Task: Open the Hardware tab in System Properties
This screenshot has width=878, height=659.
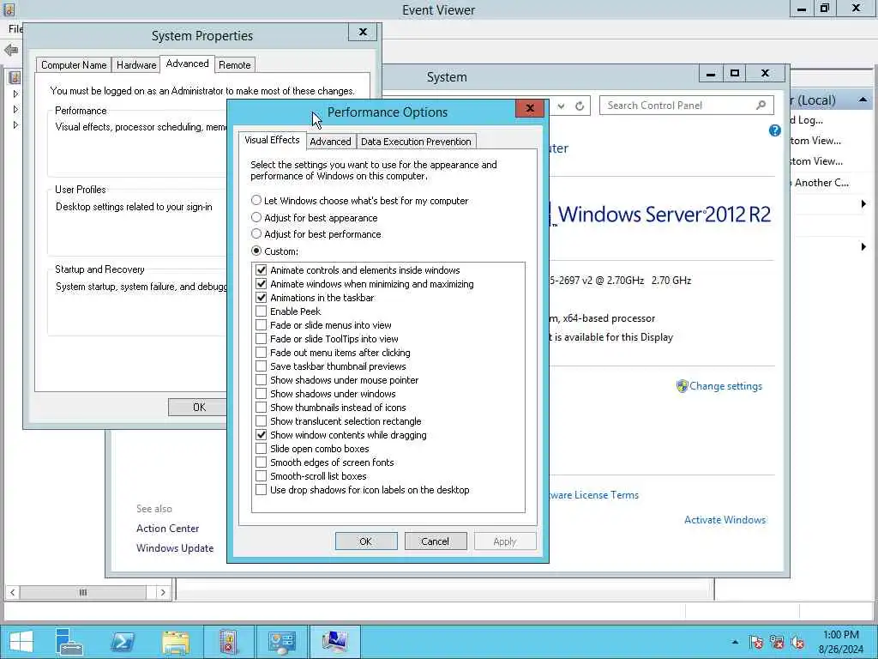Action: [136, 65]
